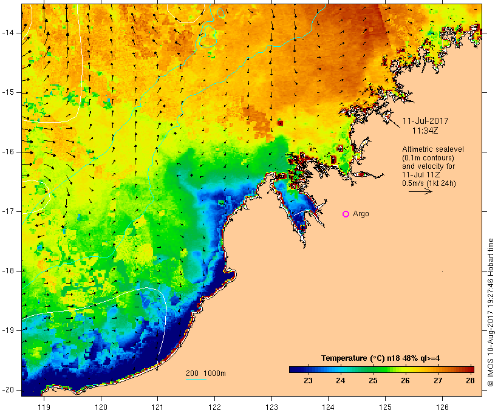
Task: Click latitude axis label -19
Action: 7,330
